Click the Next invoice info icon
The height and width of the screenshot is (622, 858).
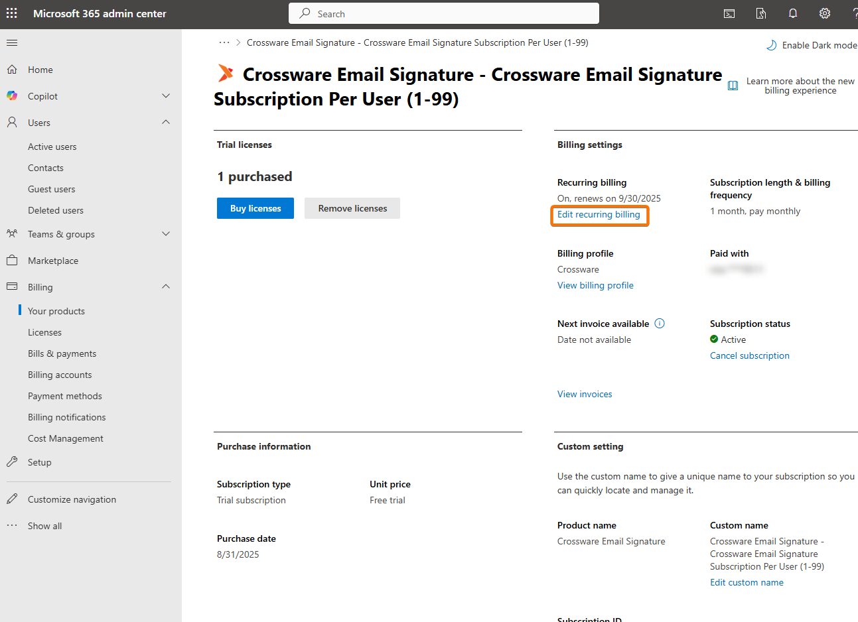click(660, 324)
